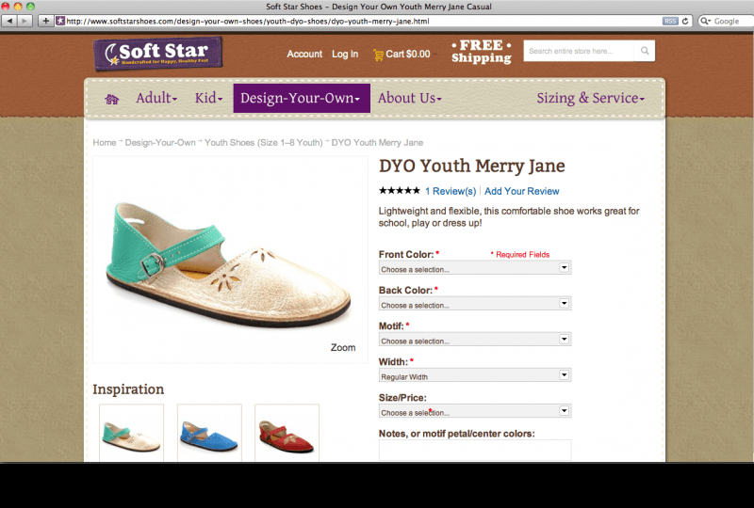
Task: Open the Front Color dropdown
Action: click(x=474, y=268)
